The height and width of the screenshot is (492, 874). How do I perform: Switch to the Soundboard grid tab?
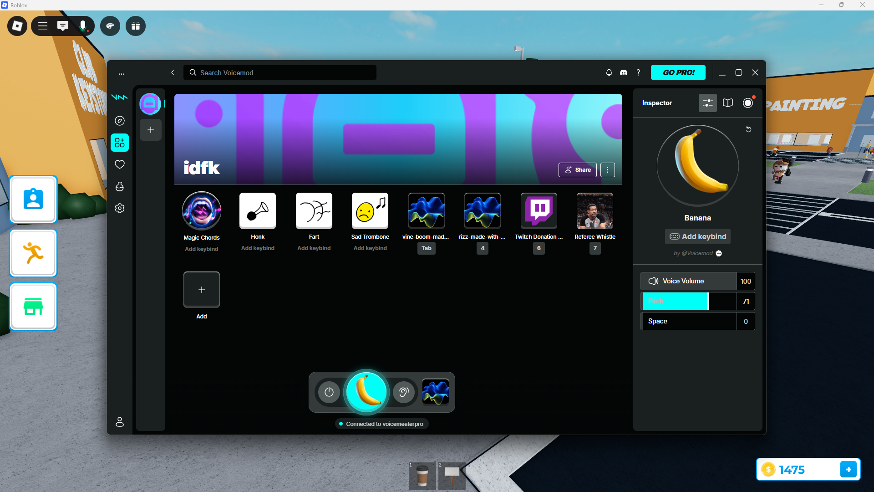pos(120,143)
